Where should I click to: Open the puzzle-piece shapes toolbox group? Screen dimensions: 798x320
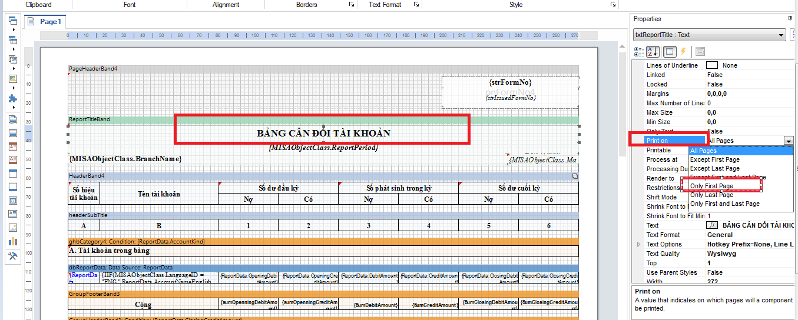[x=12, y=98]
